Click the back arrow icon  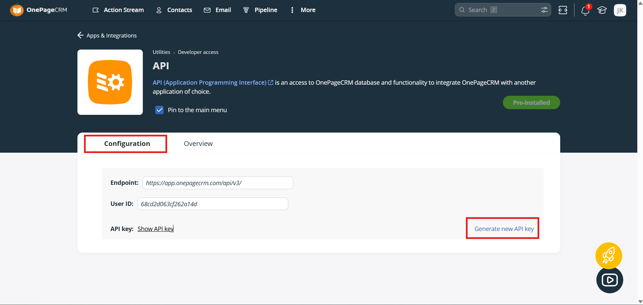pyautogui.click(x=80, y=35)
